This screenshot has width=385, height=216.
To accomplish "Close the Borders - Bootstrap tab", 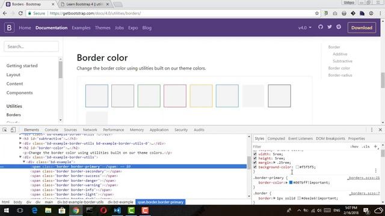I will [53, 4].
